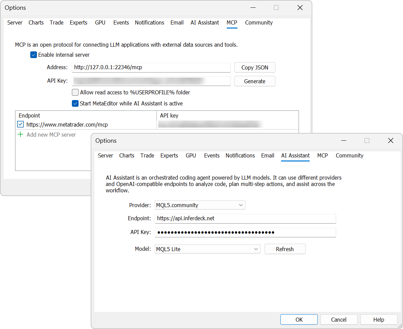Select the Endpoint column header
The image size is (403, 329).
pyautogui.click(x=86, y=115)
